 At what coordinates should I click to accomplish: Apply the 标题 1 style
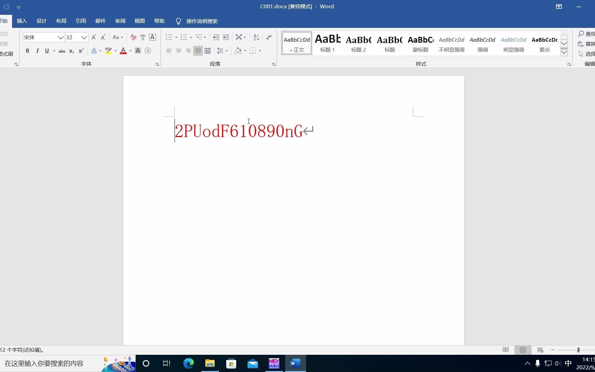point(327,43)
